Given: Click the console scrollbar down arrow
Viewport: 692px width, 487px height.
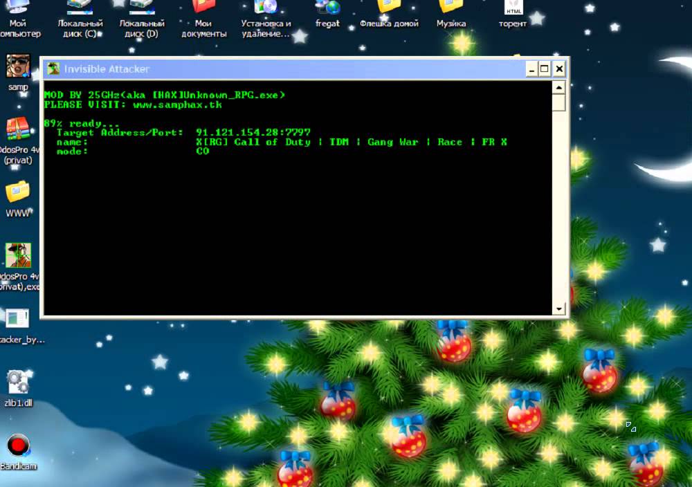Looking at the screenshot, I should (558, 309).
